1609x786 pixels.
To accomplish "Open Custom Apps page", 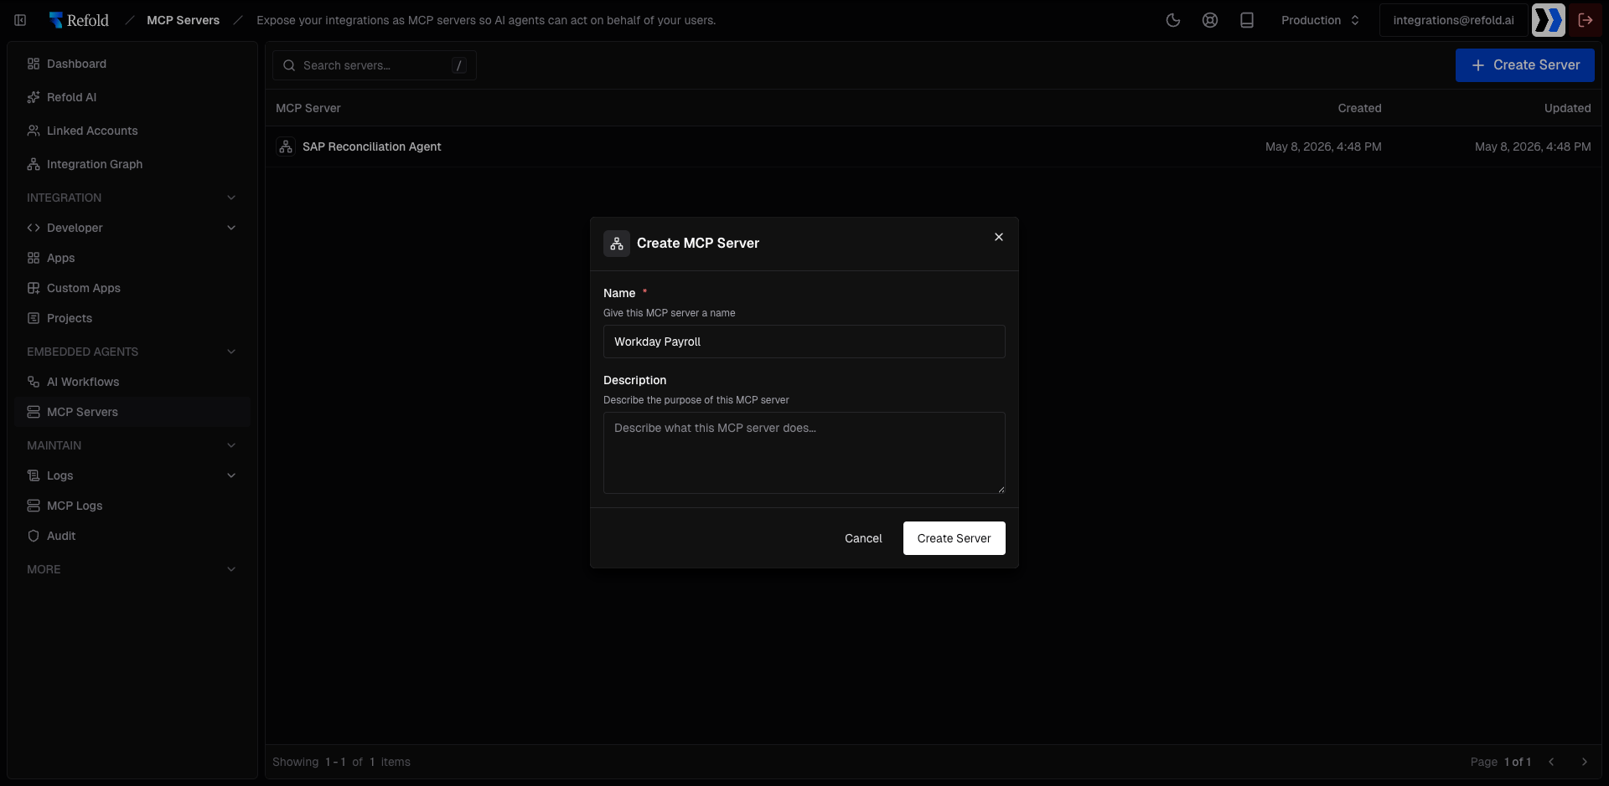I will tap(132, 288).
